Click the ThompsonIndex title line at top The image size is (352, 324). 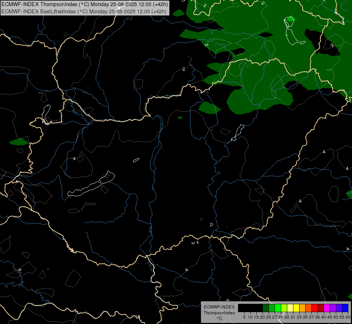pos(84,4)
